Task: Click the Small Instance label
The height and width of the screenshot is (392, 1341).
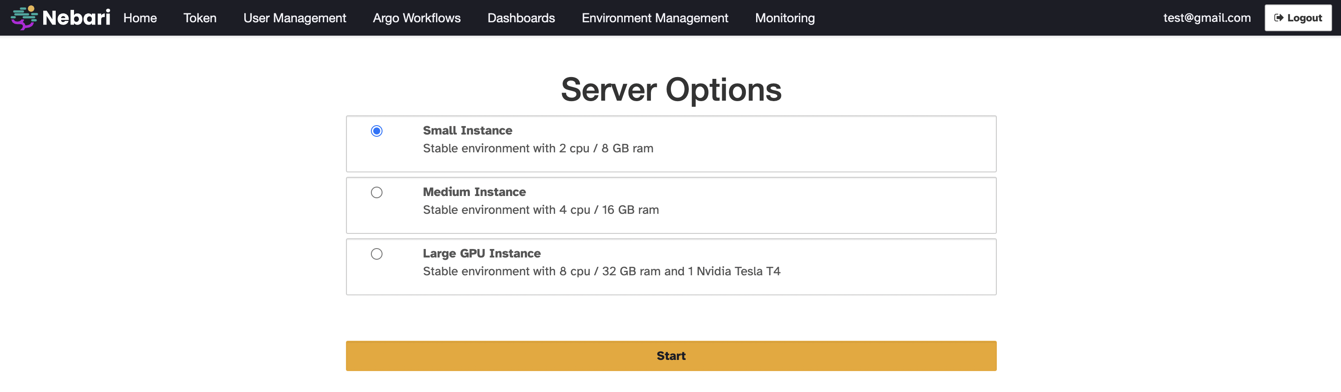Action: (467, 131)
